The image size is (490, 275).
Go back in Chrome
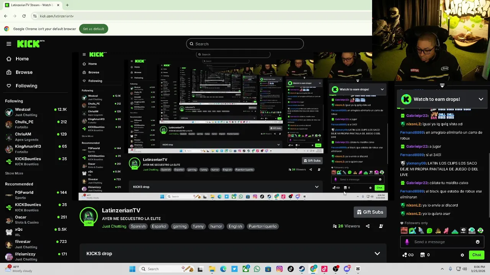5,16
